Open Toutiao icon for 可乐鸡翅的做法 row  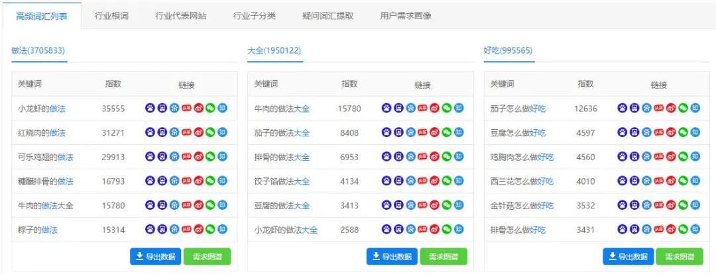click(186, 156)
